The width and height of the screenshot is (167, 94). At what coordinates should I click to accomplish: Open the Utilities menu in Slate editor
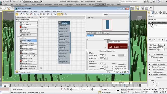pyautogui.click(x=60, y=11)
